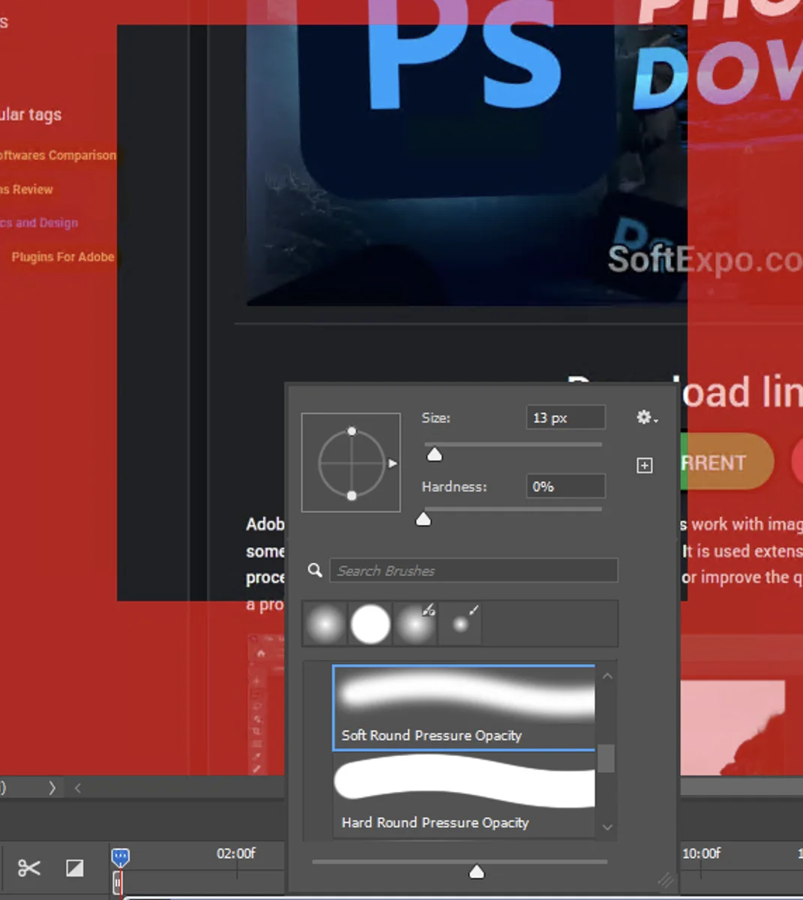
Task: Click the create new brush plus icon
Action: (644, 465)
